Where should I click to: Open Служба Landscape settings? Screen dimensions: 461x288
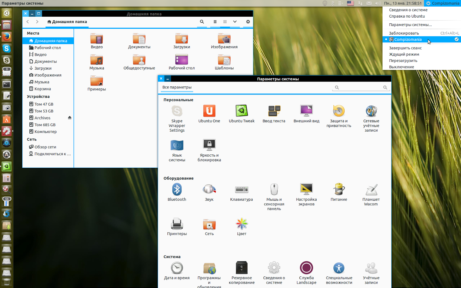306,273
